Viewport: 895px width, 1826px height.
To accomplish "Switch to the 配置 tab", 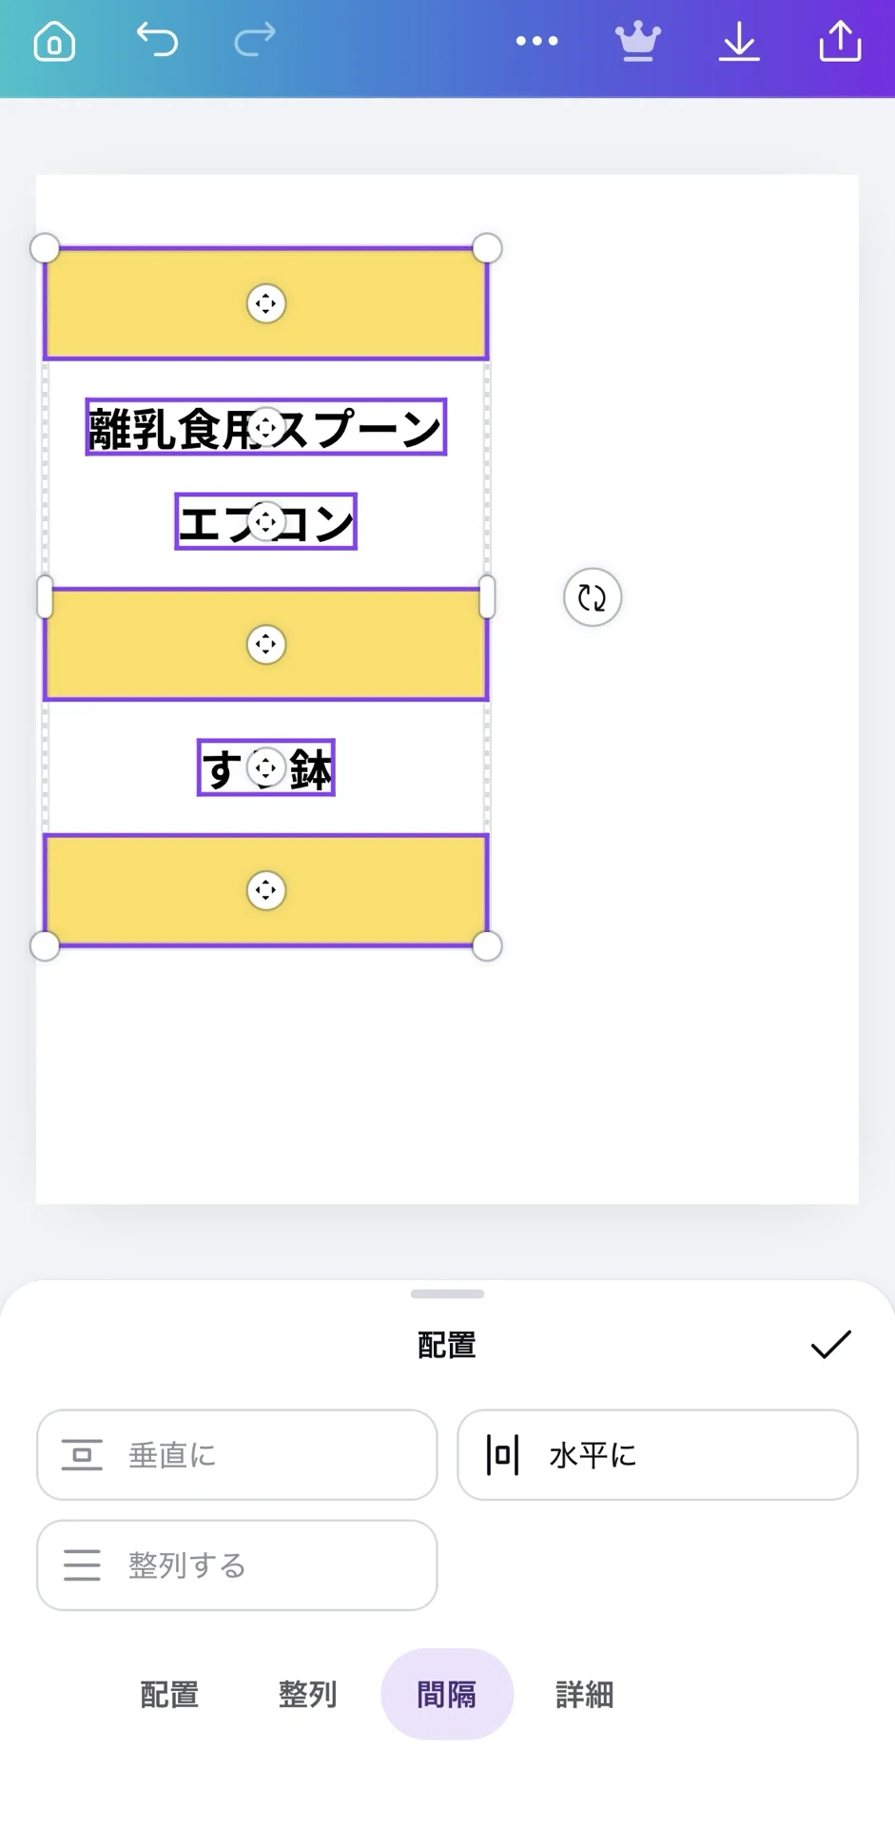I will (x=169, y=1694).
